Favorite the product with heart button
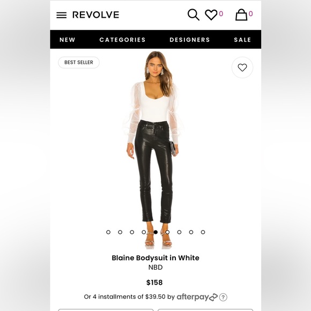The width and height of the screenshot is (311, 311). coord(242,68)
